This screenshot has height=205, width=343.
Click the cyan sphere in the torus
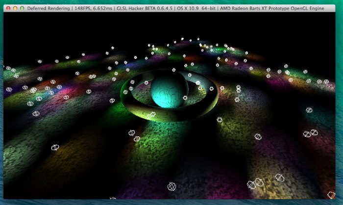tap(169, 91)
